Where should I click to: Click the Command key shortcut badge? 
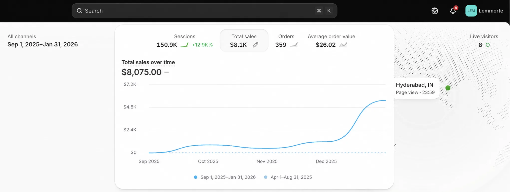pyautogui.click(x=319, y=11)
